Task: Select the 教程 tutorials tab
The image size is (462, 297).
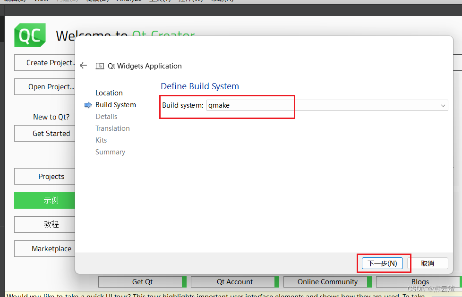Action: pyautogui.click(x=45, y=224)
